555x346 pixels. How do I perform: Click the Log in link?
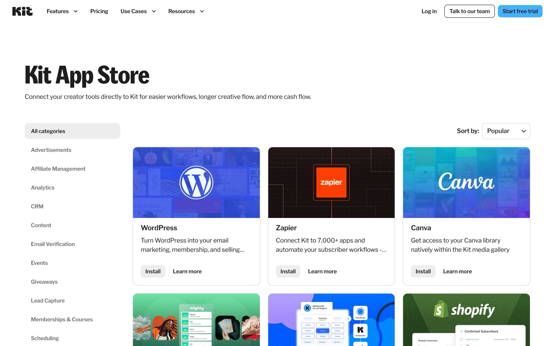[429, 11]
